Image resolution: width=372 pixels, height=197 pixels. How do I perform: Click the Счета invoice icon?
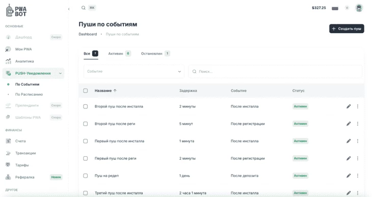[x=8, y=141]
